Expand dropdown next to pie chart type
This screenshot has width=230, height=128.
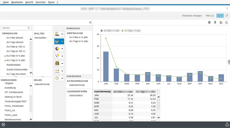[x=62, y=49]
